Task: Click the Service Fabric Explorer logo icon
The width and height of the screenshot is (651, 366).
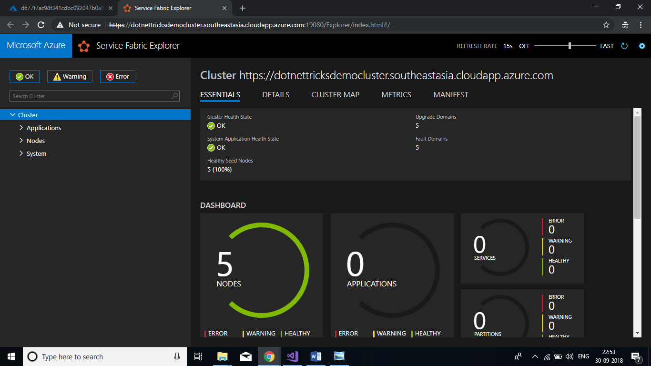Action: pos(84,46)
